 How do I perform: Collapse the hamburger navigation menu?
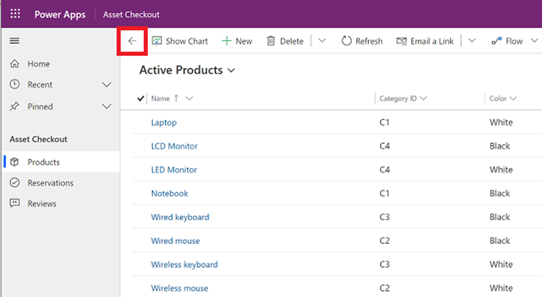click(x=15, y=41)
